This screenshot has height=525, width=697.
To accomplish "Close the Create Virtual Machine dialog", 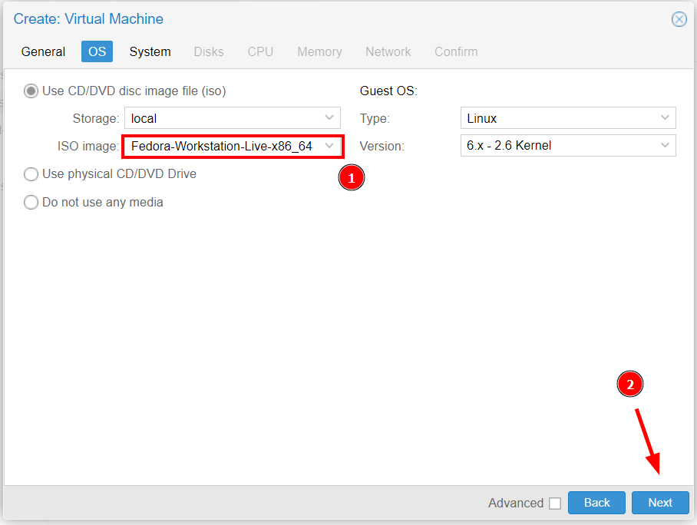I will click(x=679, y=19).
